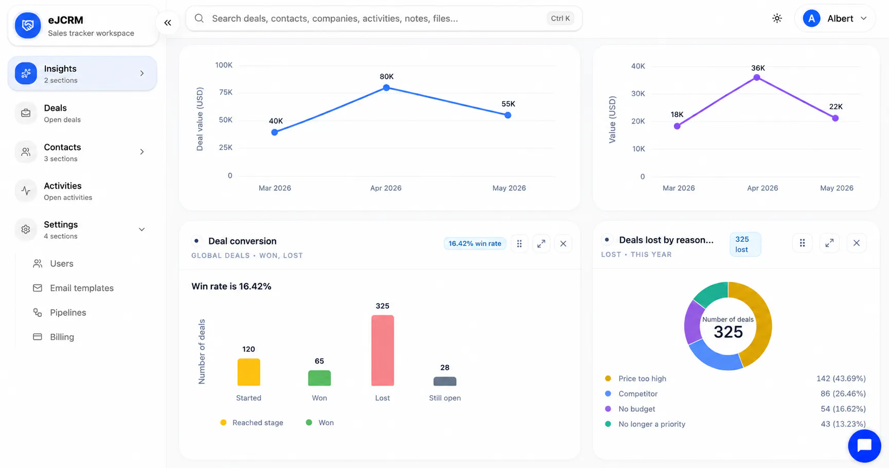889x468 pixels.
Task: Close the Deal conversion widget
Action: (564, 244)
